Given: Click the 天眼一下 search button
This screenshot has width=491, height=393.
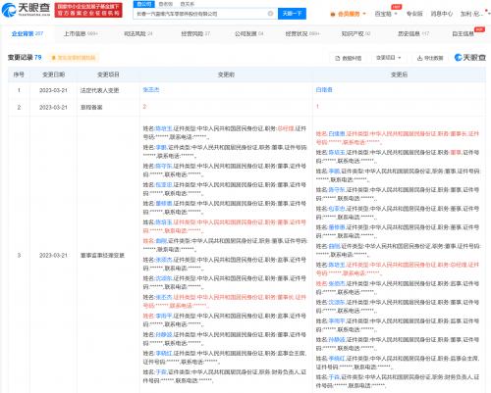Looking at the screenshot, I should (x=292, y=14).
